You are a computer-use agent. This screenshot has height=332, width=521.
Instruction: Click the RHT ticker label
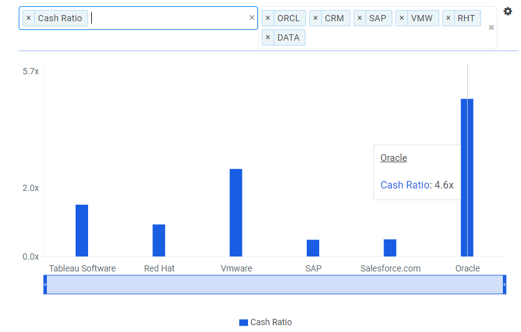pos(466,18)
